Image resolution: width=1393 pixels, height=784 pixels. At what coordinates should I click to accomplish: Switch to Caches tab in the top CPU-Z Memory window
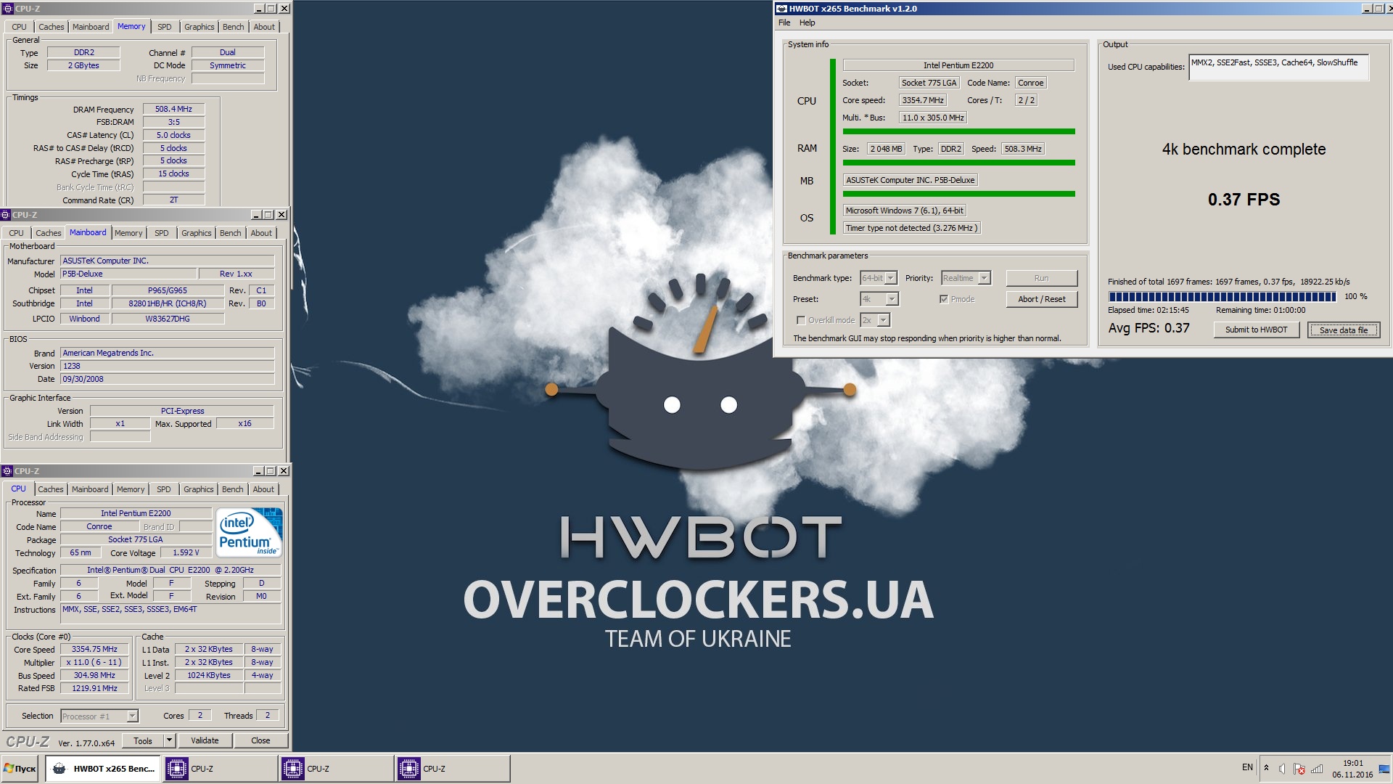pos(51,27)
